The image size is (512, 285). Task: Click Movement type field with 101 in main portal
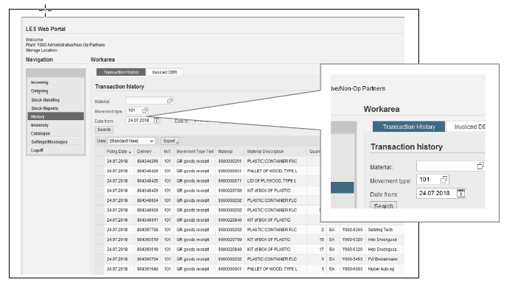pos(138,110)
